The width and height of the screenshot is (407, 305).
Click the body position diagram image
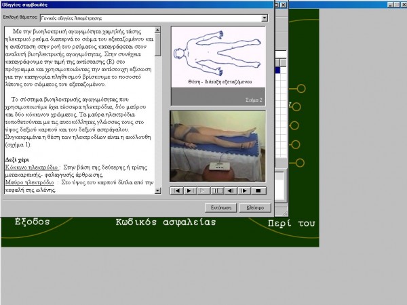click(x=218, y=56)
